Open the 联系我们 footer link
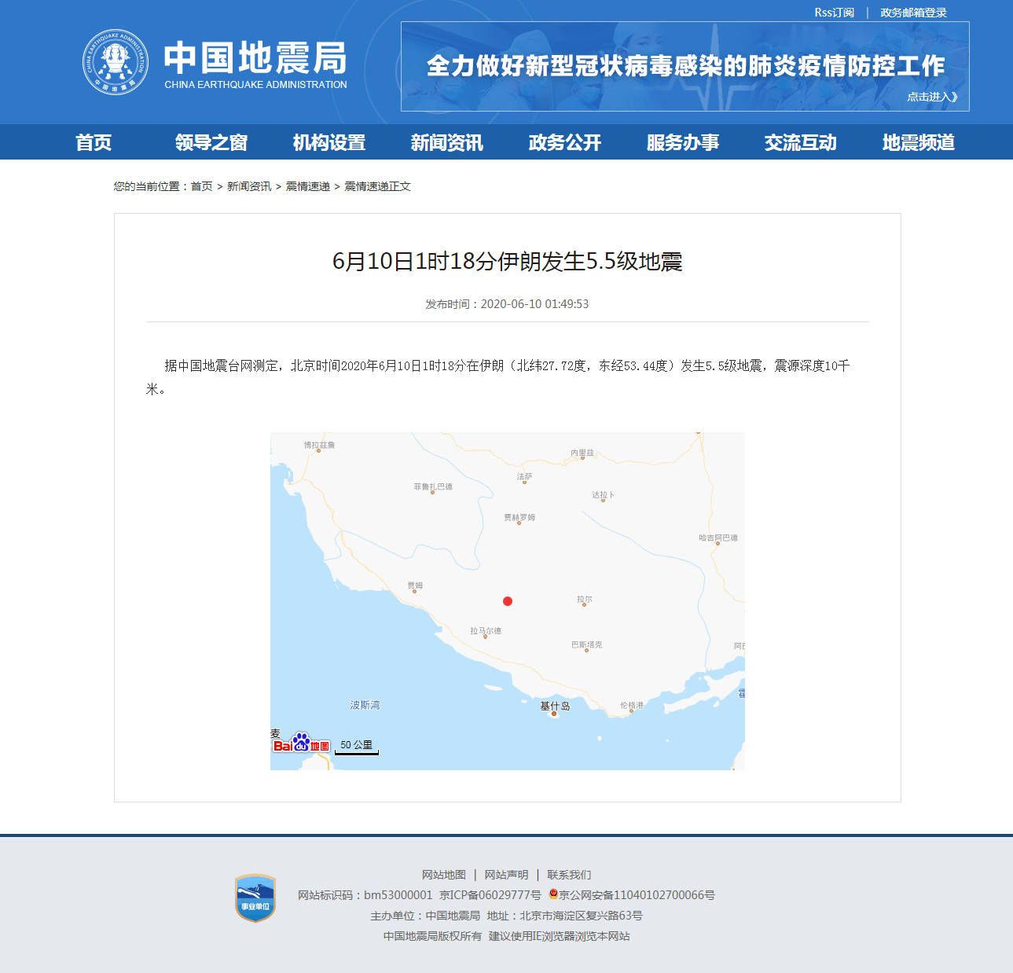The image size is (1013, 973). coord(570,874)
